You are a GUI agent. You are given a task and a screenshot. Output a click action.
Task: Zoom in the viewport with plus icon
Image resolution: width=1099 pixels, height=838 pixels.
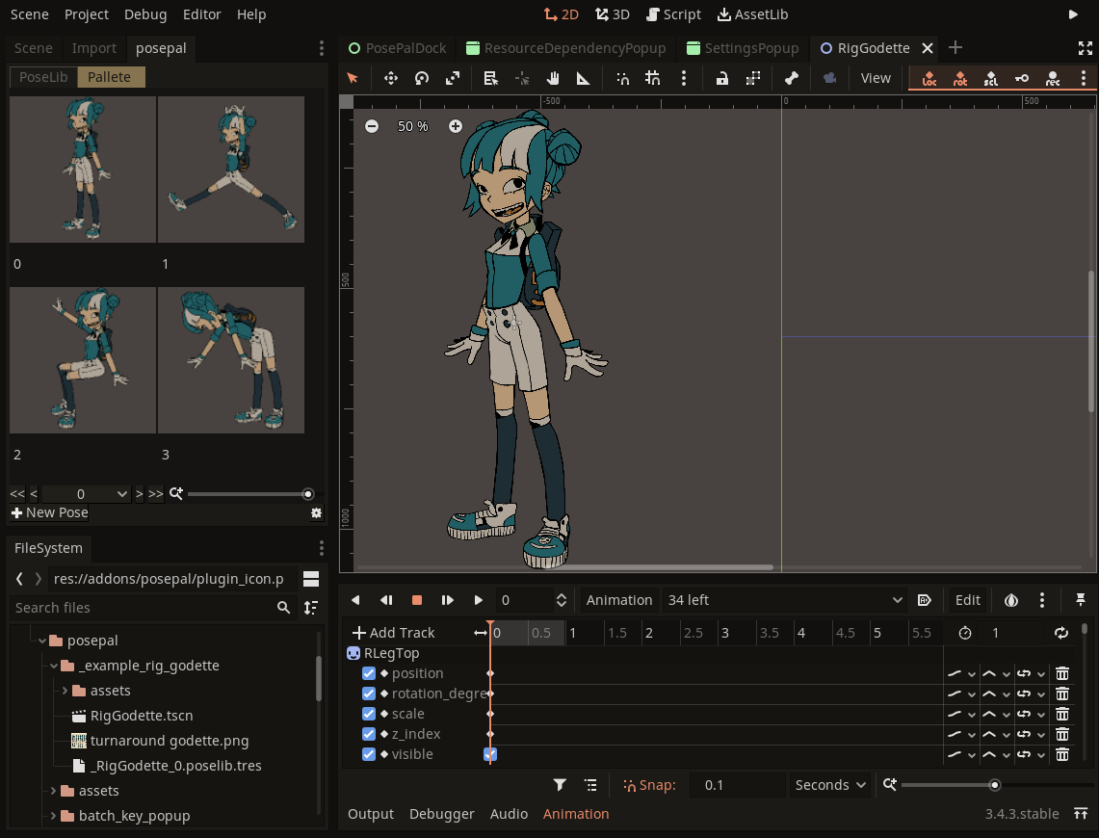[x=456, y=126]
